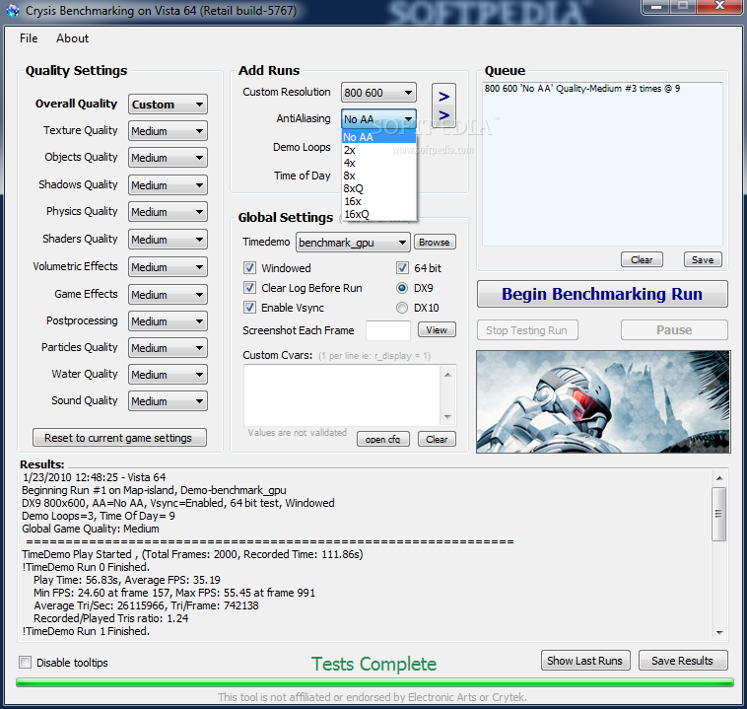Open the Physics Quality dropdown

click(x=168, y=212)
